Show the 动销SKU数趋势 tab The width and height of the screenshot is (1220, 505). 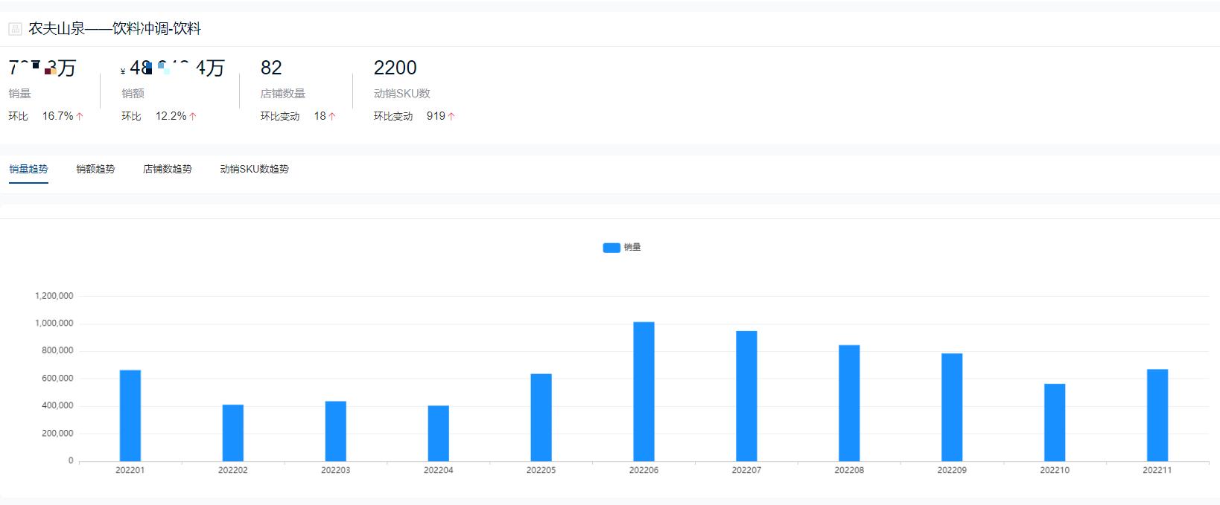(x=254, y=170)
